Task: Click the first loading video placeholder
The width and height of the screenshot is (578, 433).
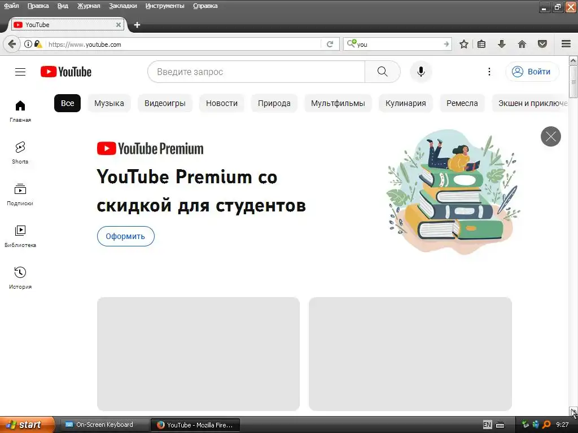Action: point(198,354)
